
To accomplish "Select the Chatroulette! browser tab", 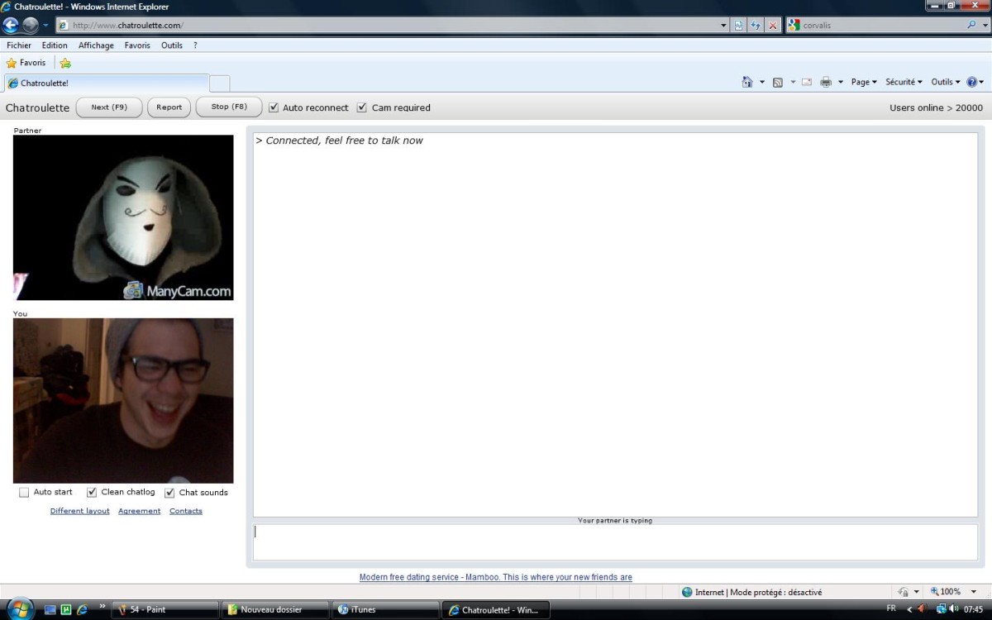I will [107, 83].
